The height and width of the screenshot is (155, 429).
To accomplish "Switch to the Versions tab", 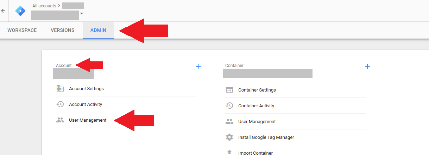I will [x=63, y=30].
